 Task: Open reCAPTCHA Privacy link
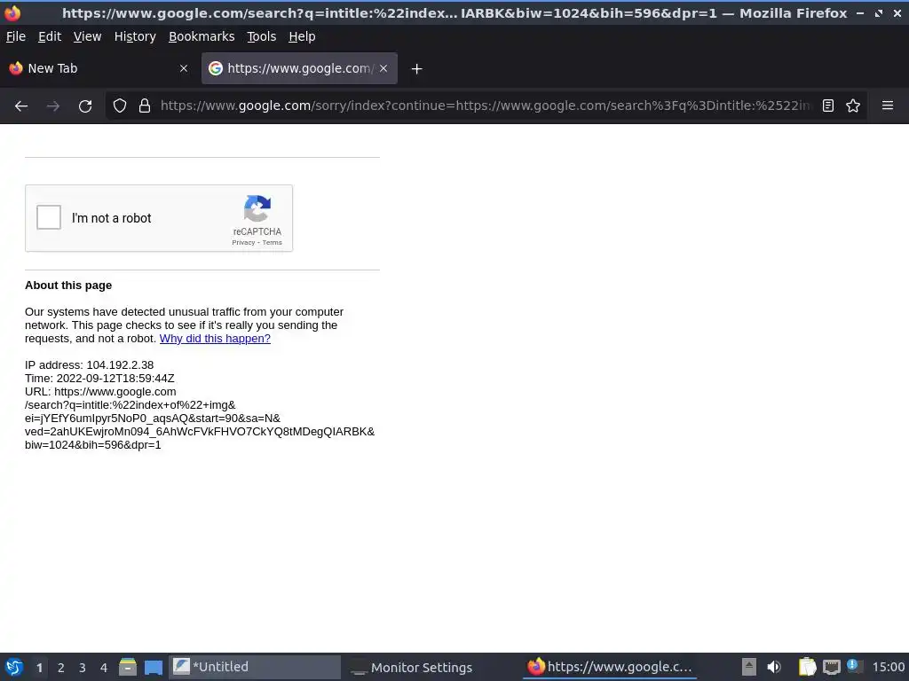coord(243,243)
